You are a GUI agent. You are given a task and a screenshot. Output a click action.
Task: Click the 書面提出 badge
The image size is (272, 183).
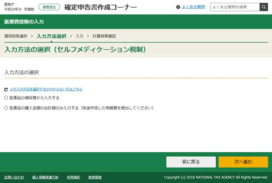(x=47, y=7)
